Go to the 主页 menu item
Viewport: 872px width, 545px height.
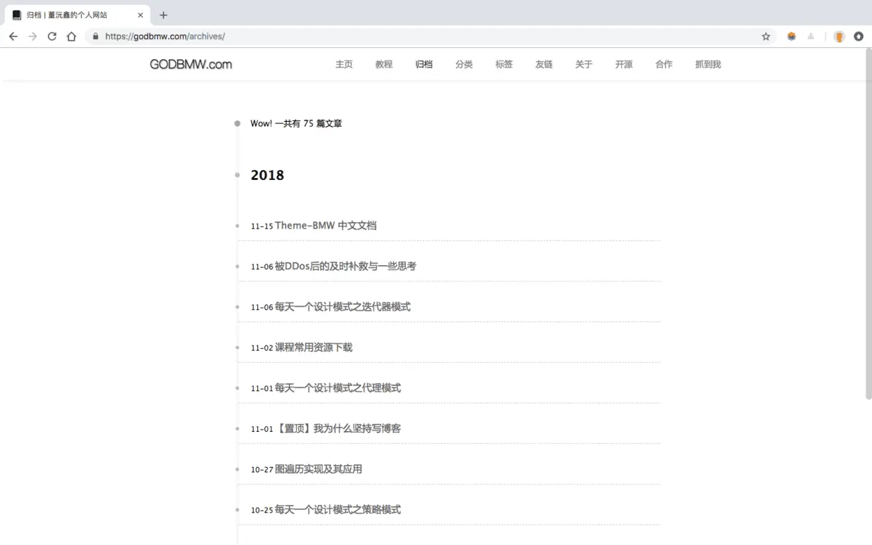point(344,64)
